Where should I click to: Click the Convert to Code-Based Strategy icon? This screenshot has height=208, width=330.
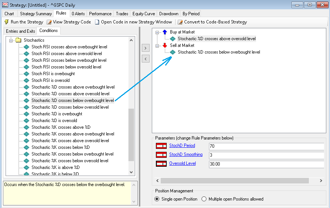point(180,22)
